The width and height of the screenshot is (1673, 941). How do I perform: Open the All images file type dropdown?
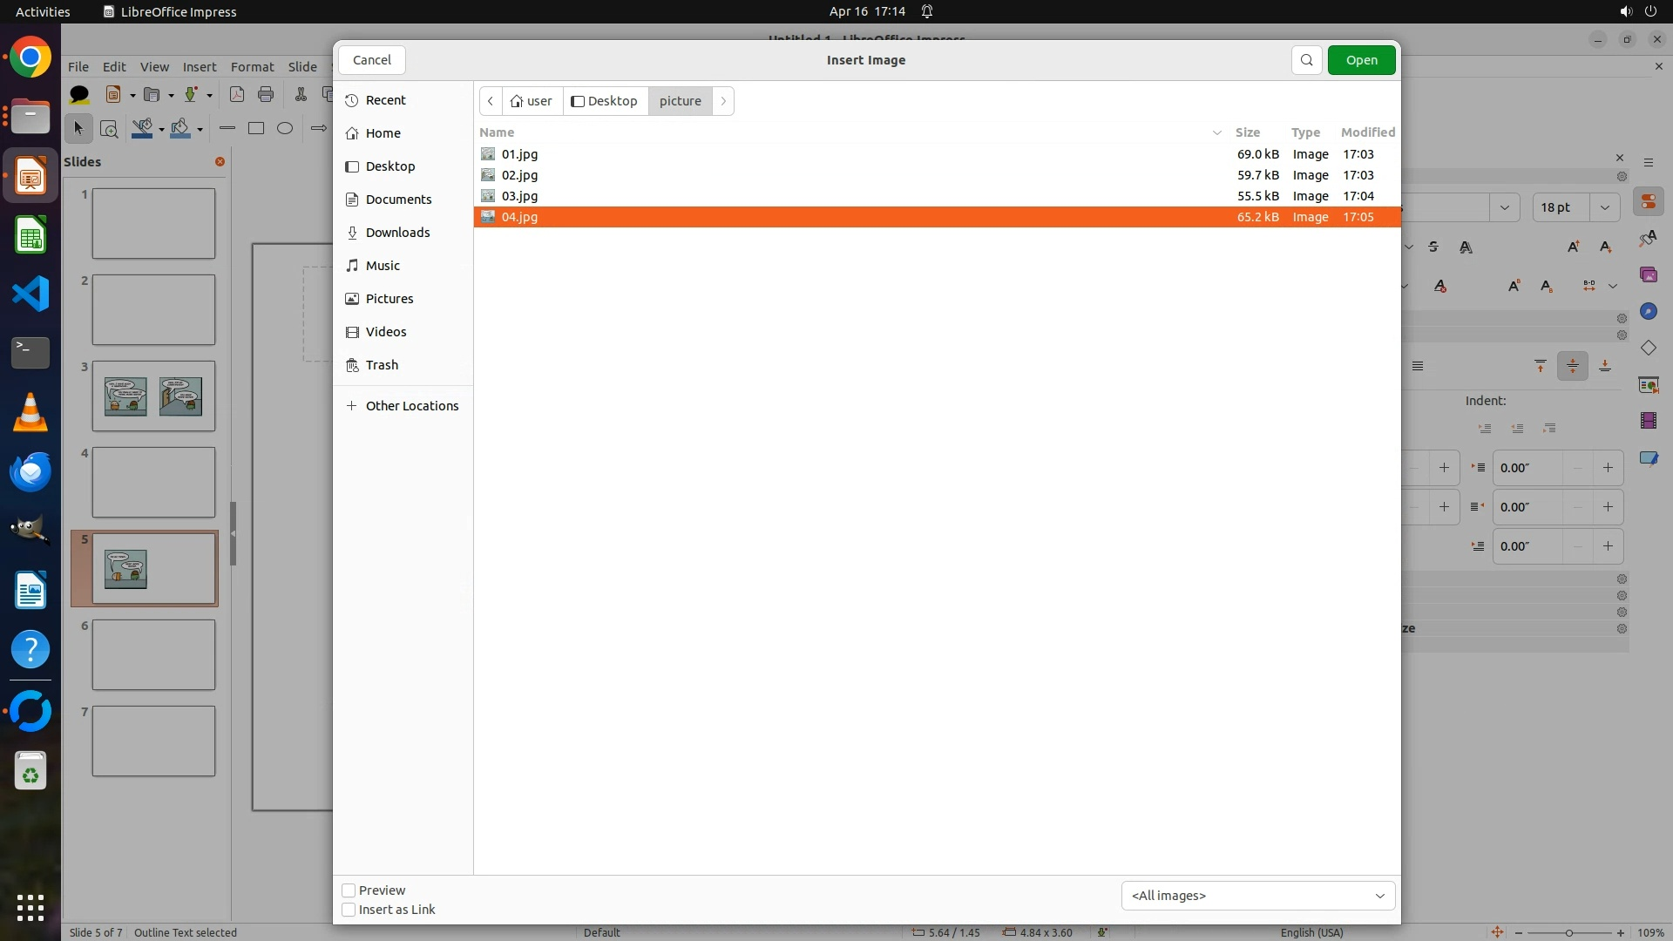coord(1257,896)
